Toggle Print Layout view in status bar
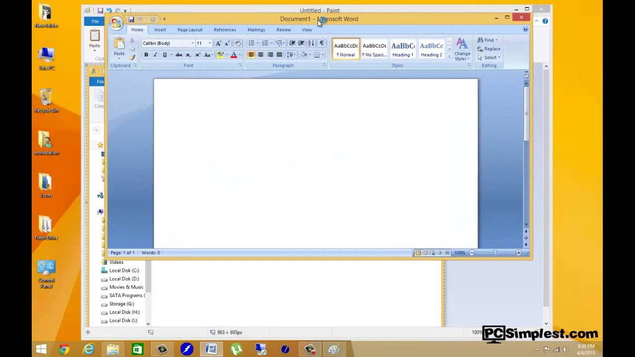Screen dimensions: 635x357 (418, 253)
